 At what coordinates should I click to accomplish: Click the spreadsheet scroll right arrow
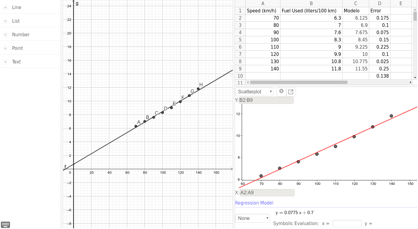[x=411, y=82]
